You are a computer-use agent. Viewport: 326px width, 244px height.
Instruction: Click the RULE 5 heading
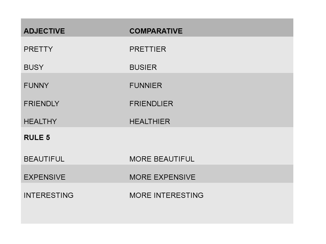point(37,138)
